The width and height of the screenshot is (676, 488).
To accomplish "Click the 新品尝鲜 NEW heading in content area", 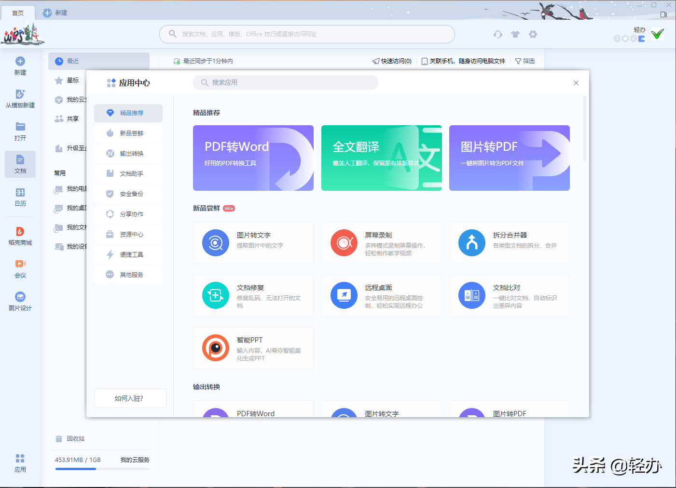I will (214, 208).
